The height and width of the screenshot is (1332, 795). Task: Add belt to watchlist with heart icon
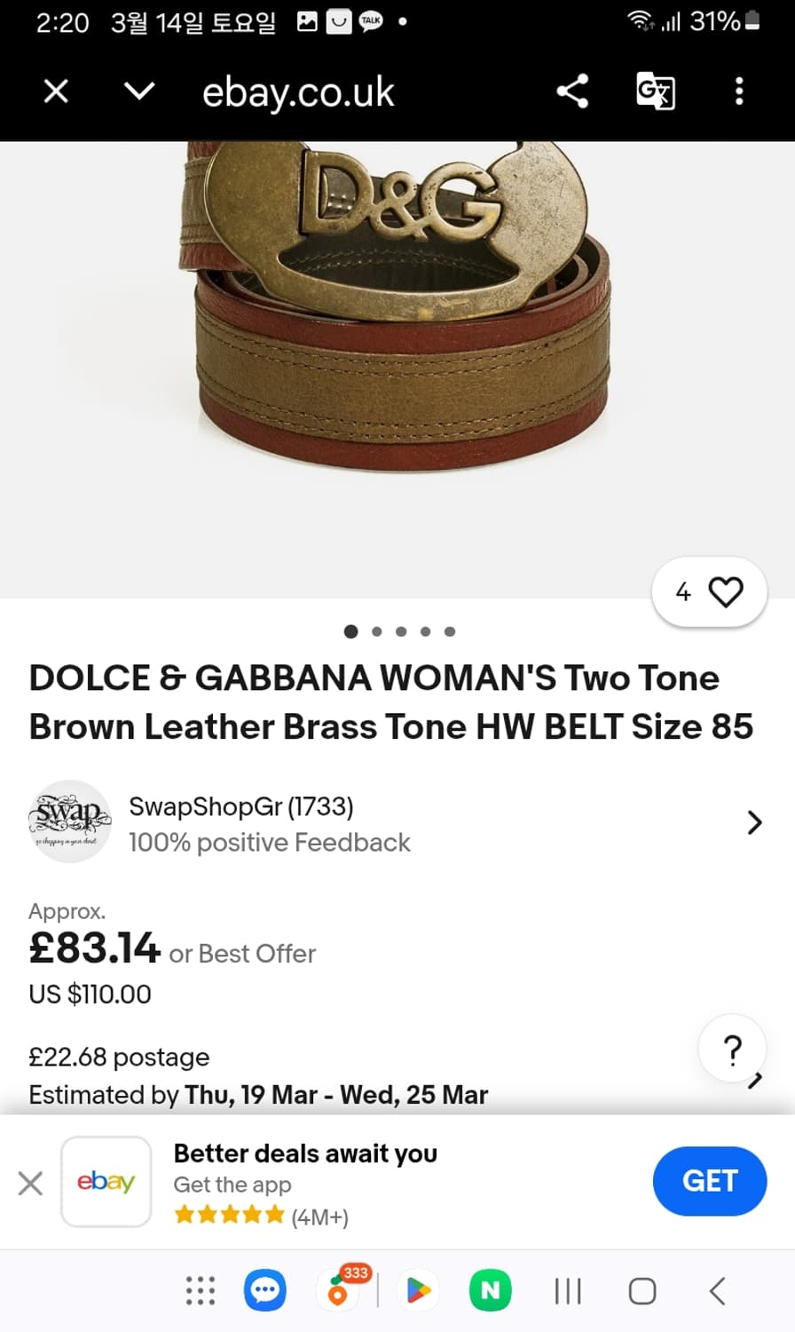coord(709,592)
